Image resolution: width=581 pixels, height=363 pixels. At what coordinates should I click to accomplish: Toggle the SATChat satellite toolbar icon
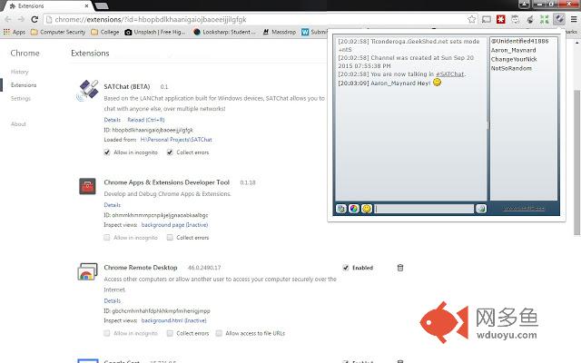559,19
